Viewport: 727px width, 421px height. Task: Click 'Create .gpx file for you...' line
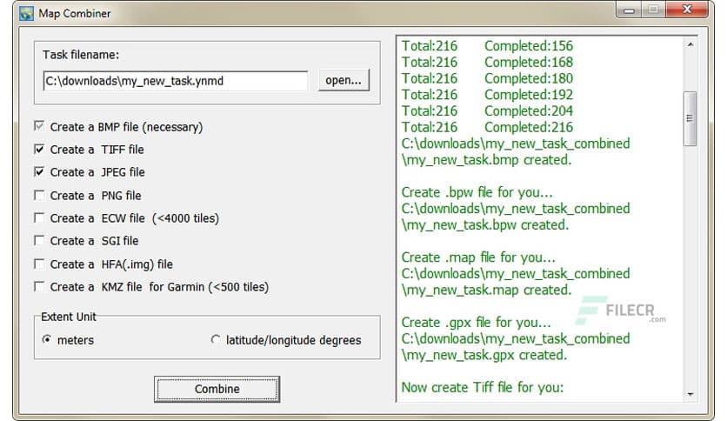pos(477,322)
